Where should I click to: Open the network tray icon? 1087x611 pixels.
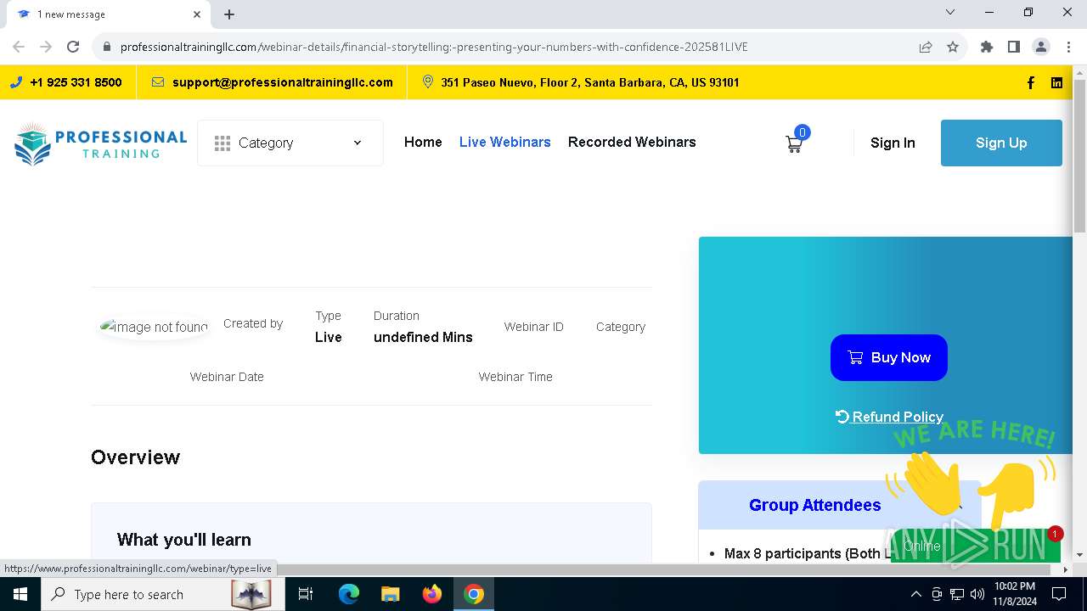click(x=957, y=594)
